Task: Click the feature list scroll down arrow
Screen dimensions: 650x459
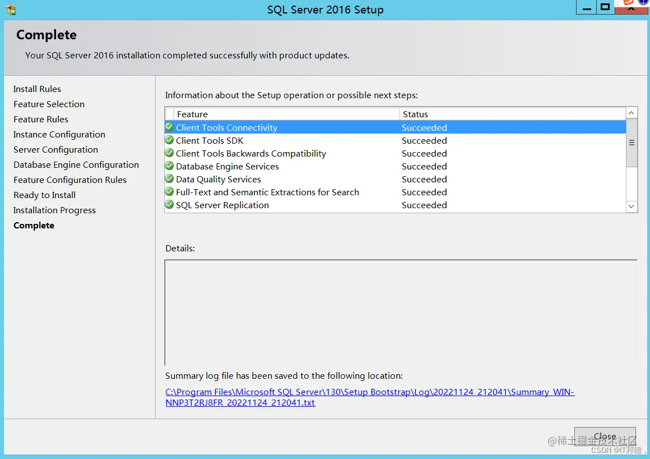Action: point(632,206)
